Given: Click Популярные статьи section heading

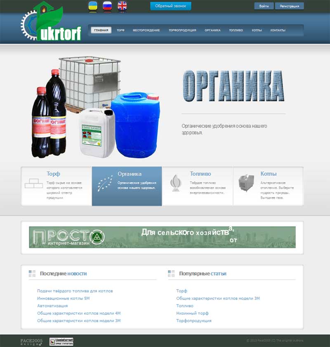Looking at the screenshot, I should (x=203, y=273).
